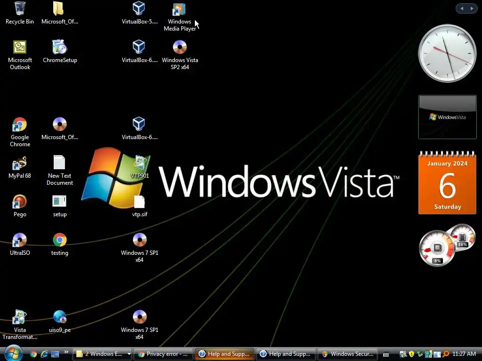The width and height of the screenshot is (482, 361).
Task: Switch to Privacy error Chrome taskbar button
Action: (163, 354)
